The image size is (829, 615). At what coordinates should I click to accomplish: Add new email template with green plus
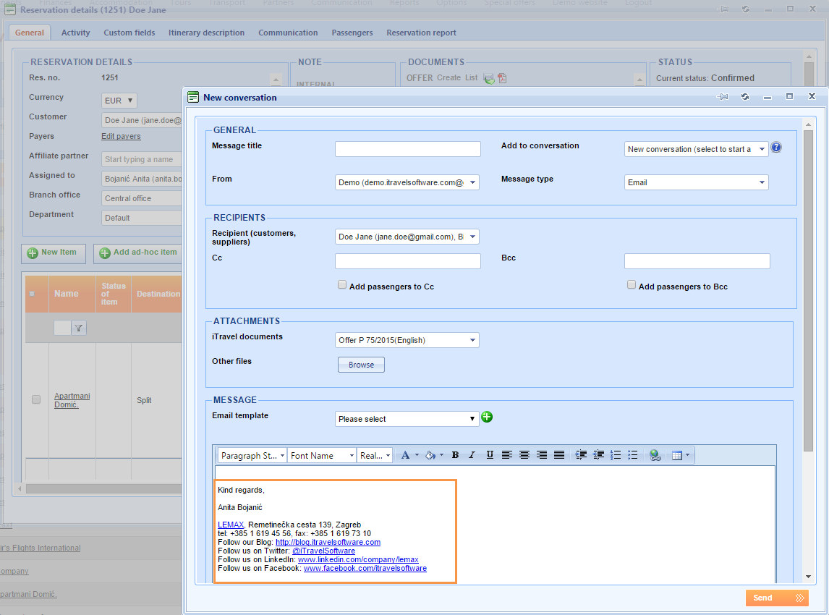tap(487, 417)
